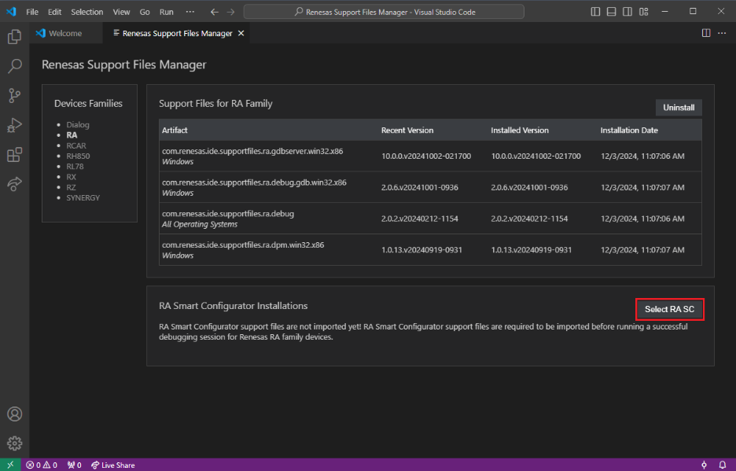Open the Accounts icon
Screen dimensions: 736x471
14,414
